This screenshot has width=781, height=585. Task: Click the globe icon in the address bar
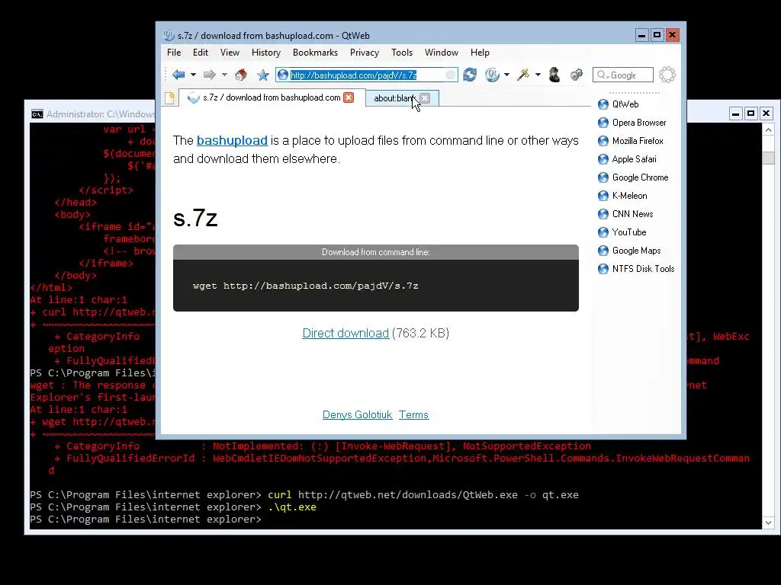pos(283,75)
